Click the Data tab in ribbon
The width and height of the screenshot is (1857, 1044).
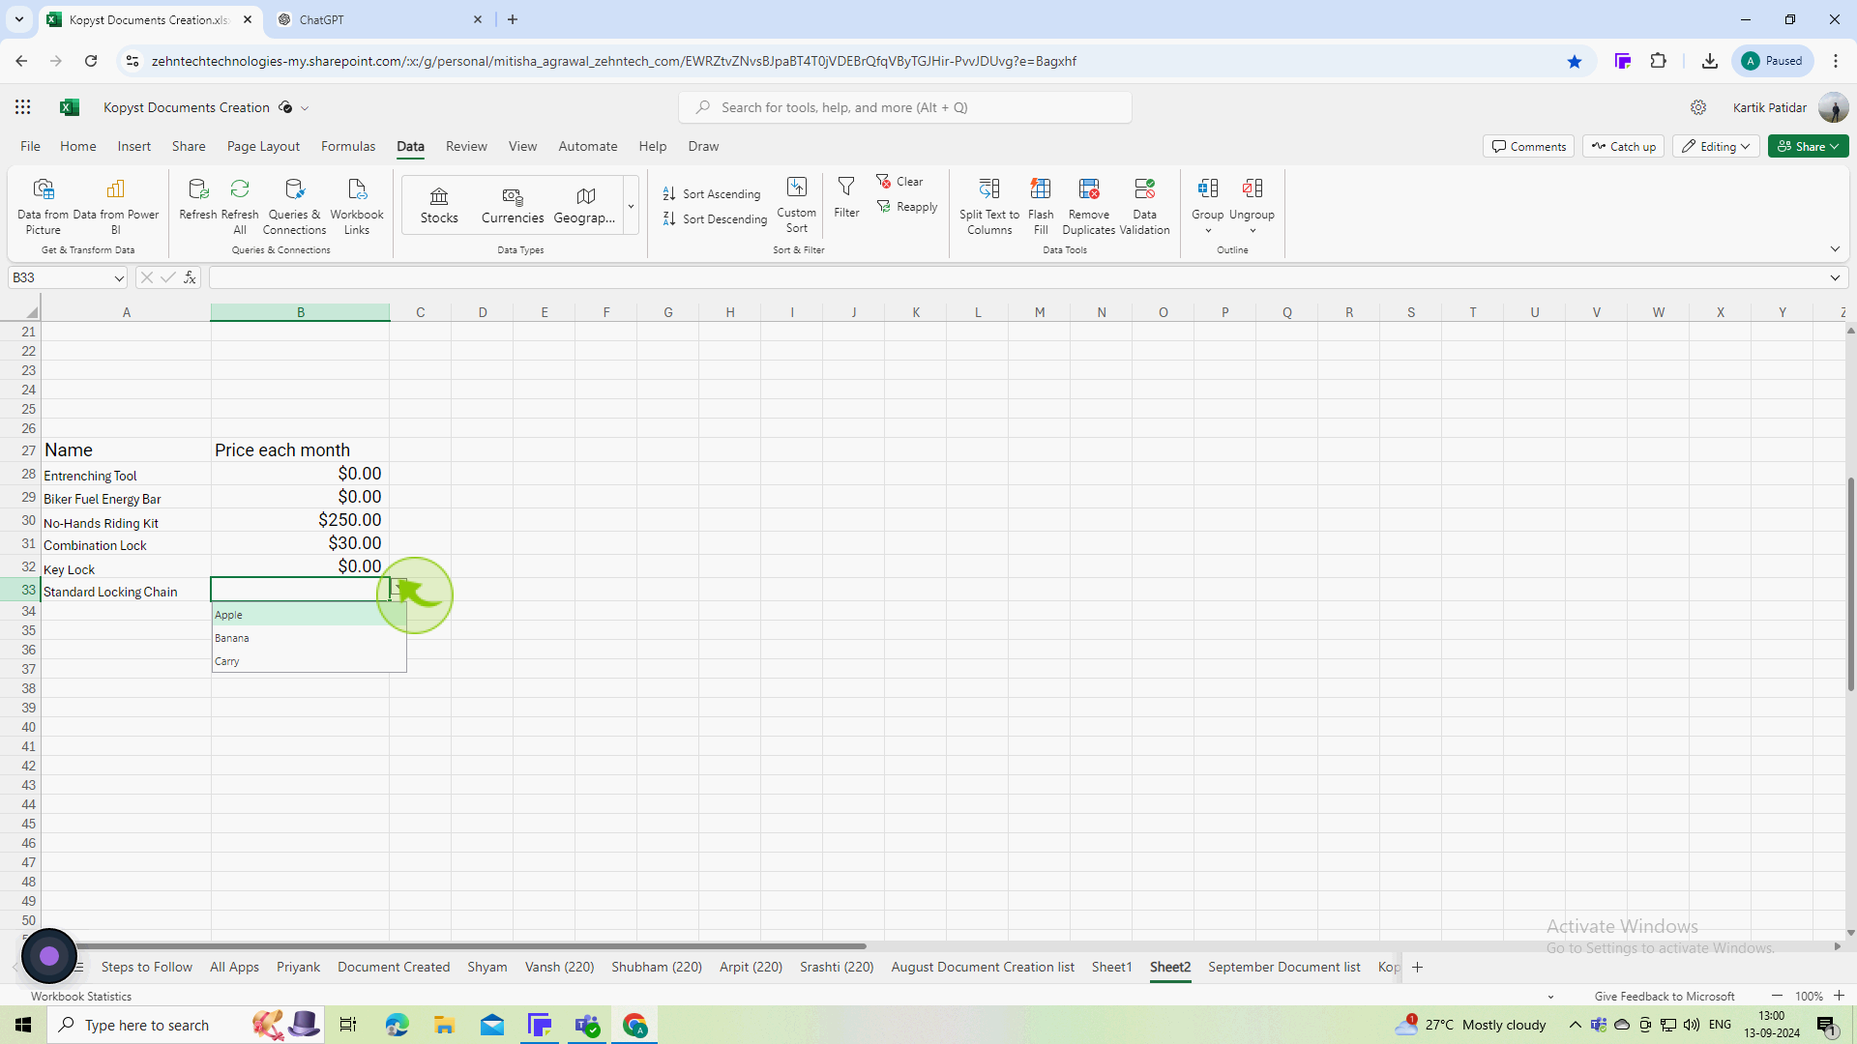click(x=411, y=145)
